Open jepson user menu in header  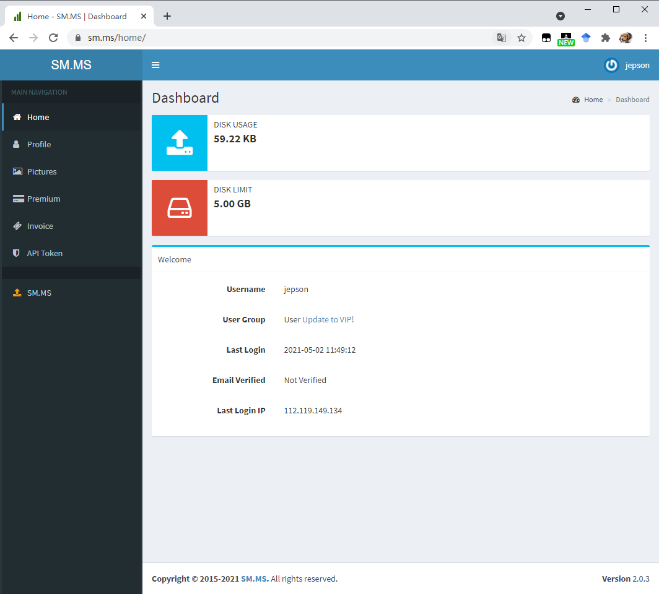coord(627,65)
